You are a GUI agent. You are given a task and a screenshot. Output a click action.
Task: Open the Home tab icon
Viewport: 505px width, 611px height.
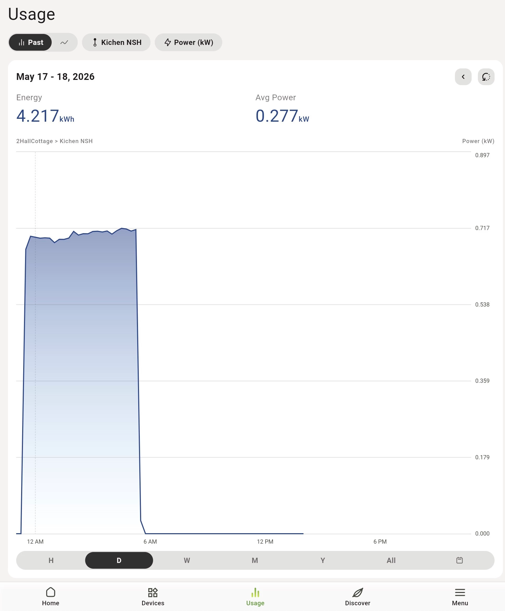point(51,592)
